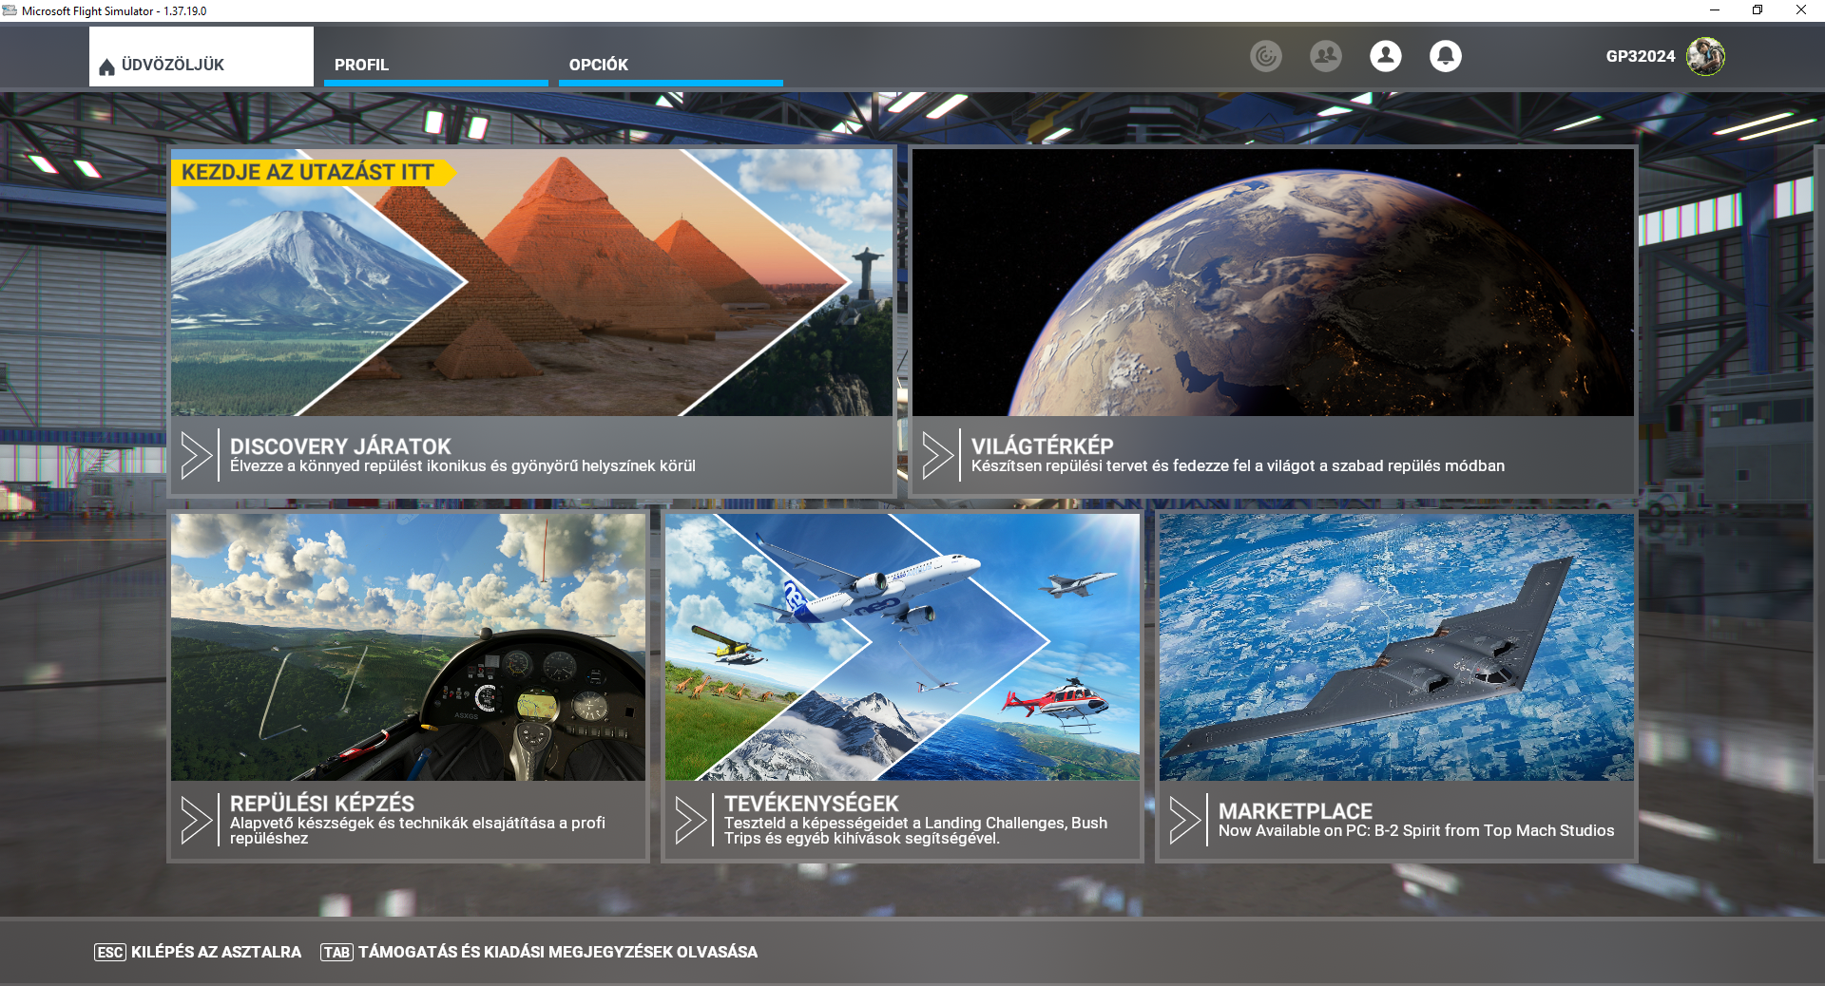The image size is (1825, 986).
Task: Click the GP32024 player avatar picture
Action: click(1705, 56)
